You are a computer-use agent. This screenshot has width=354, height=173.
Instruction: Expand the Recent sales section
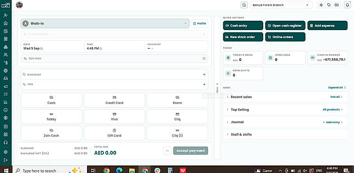[x=241, y=97]
